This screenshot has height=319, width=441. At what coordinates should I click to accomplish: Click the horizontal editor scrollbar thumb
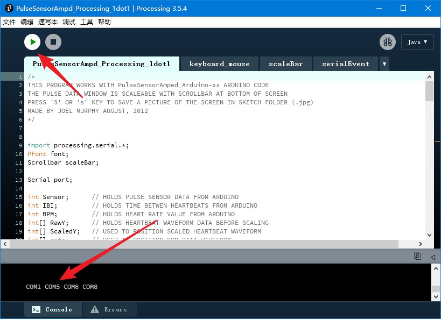(x=204, y=244)
